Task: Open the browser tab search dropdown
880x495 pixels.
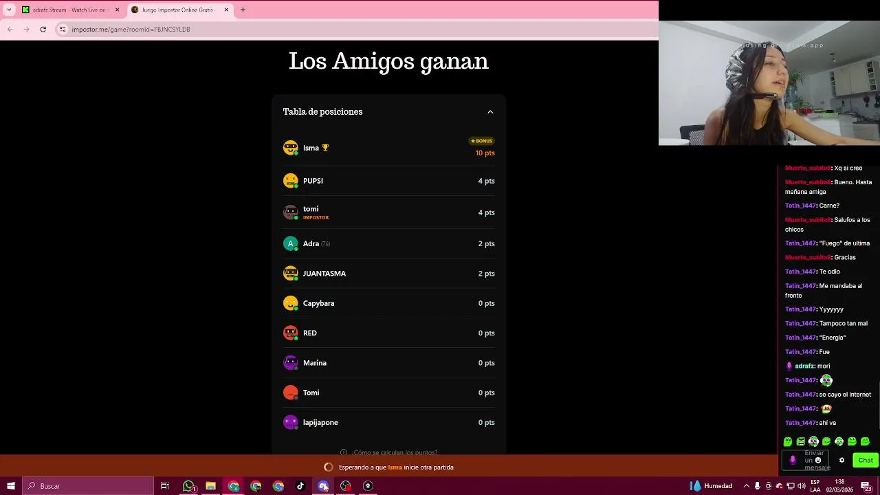Action: tap(9, 10)
